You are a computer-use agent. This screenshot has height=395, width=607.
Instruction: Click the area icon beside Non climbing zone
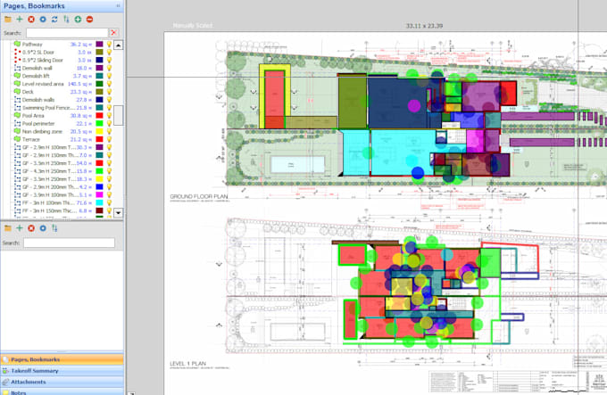[18, 131]
